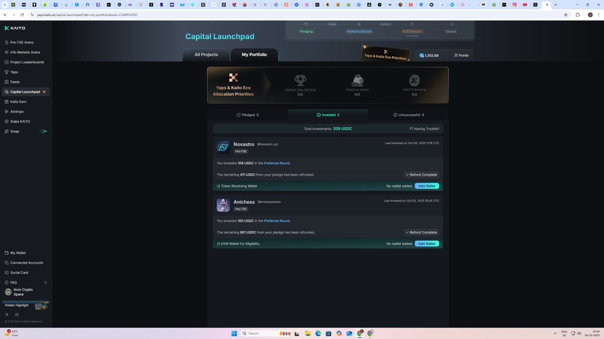
Task: Open the Swap sidebar item
Action: [x=15, y=132]
